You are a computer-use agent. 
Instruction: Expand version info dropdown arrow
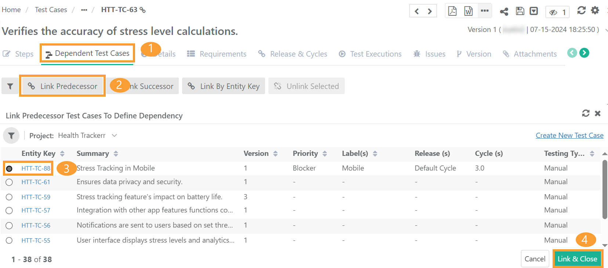606,30
